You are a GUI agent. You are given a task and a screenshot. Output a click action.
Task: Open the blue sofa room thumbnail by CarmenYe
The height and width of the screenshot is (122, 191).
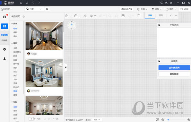coord(44,73)
